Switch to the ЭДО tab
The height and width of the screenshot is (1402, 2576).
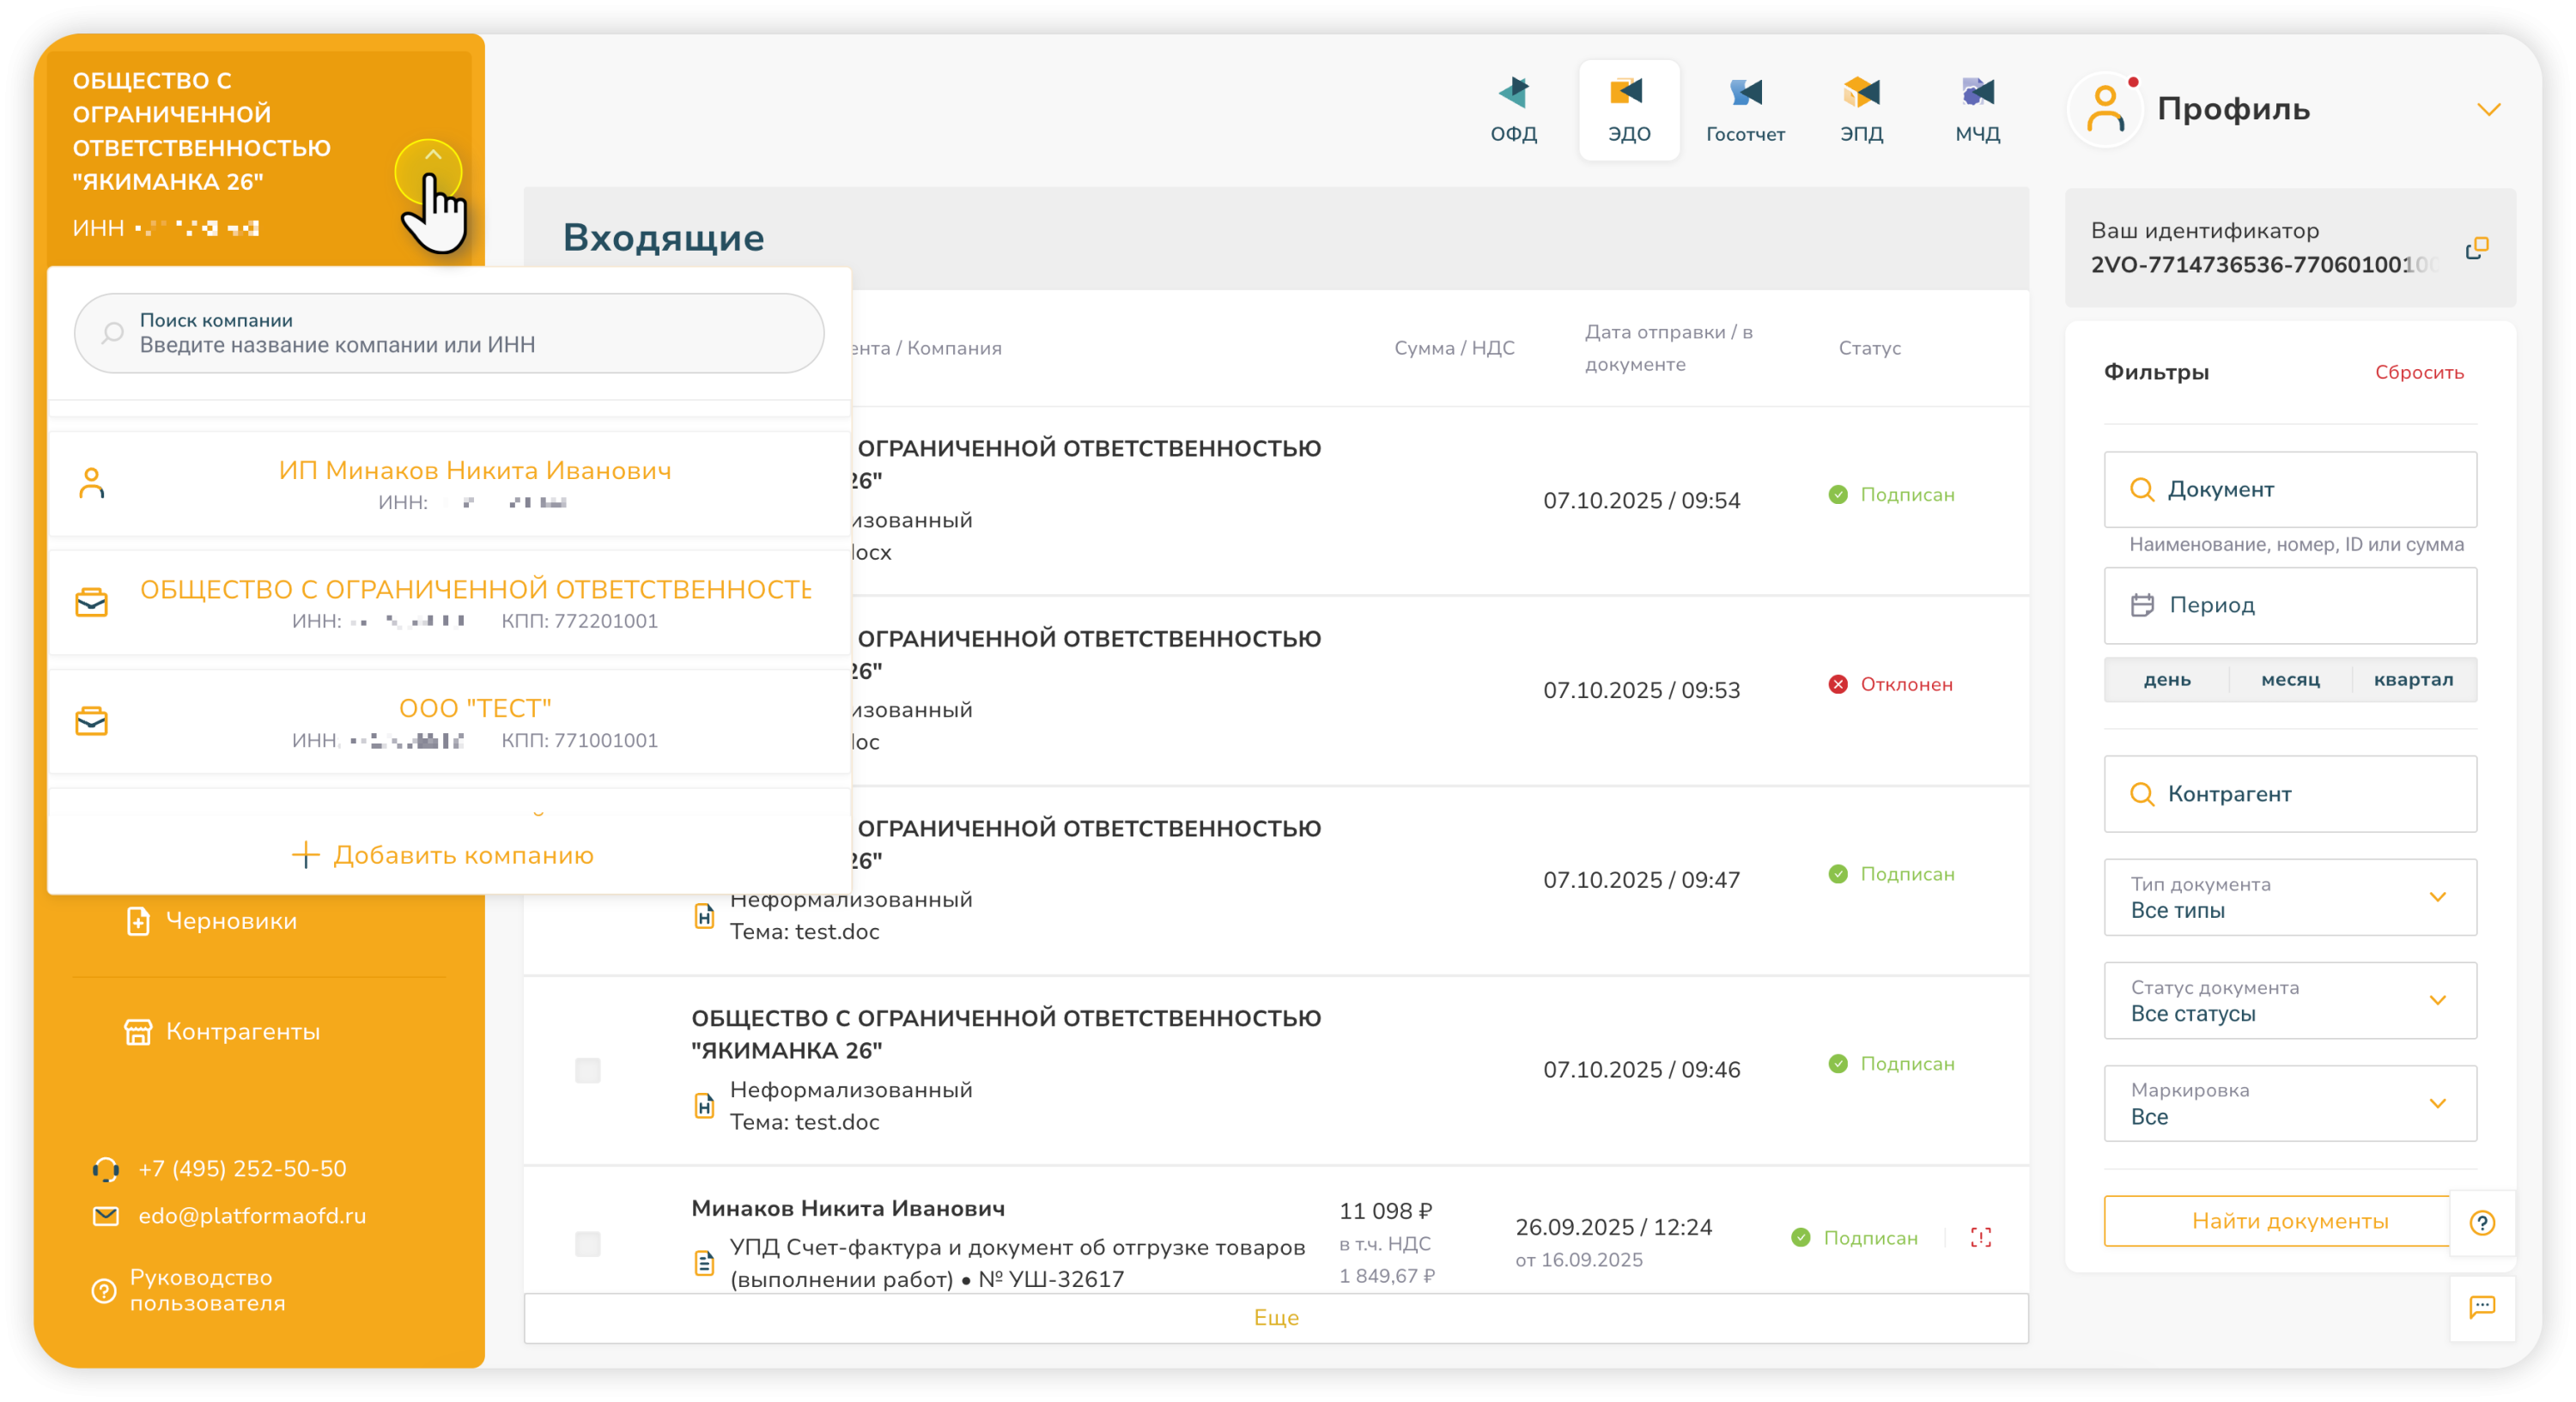pyautogui.click(x=1629, y=108)
